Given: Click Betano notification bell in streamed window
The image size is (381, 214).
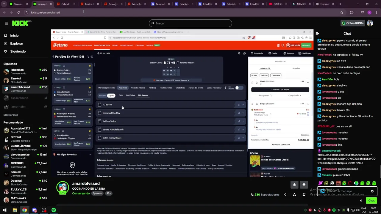Looking at the screenshot, I should [x=239, y=53].
